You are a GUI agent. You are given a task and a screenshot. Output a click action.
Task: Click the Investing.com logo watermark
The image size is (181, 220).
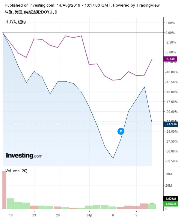coord(24,155)
